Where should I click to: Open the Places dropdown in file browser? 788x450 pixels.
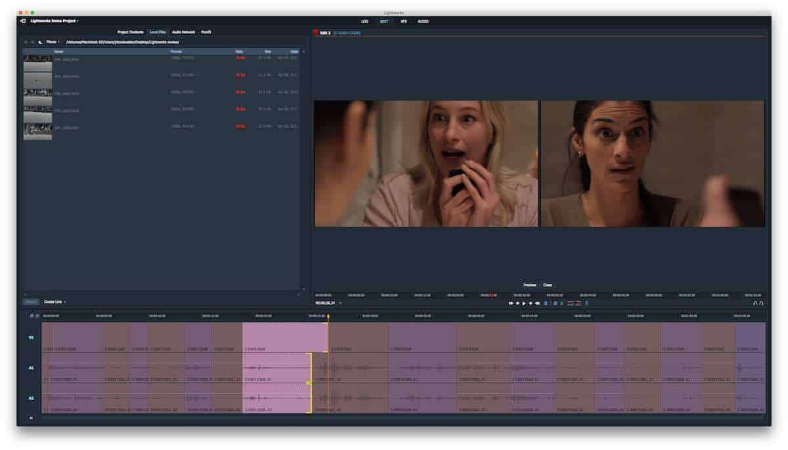(x=52, y=42)
